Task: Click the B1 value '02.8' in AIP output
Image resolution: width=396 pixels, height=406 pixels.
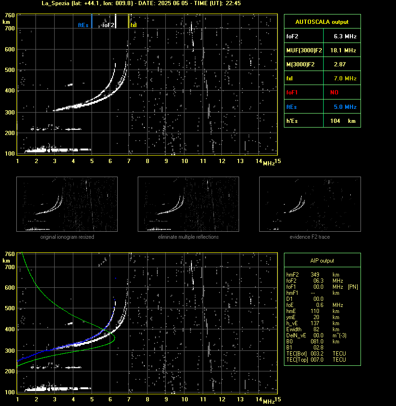Action: tap(318, 348)
